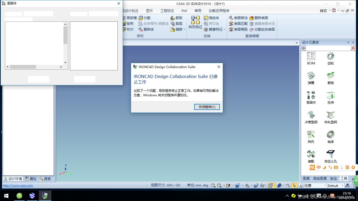Click the Windows Start button
The width and height of the screenshot is (358, 201).
[6, 196]
